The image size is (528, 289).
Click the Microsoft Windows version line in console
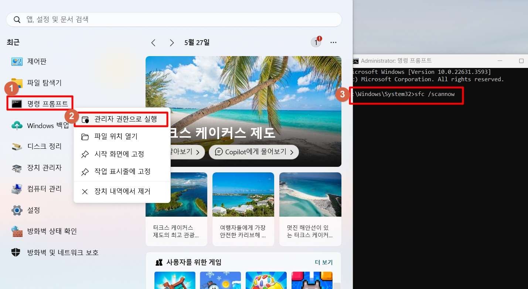(422, 72)
